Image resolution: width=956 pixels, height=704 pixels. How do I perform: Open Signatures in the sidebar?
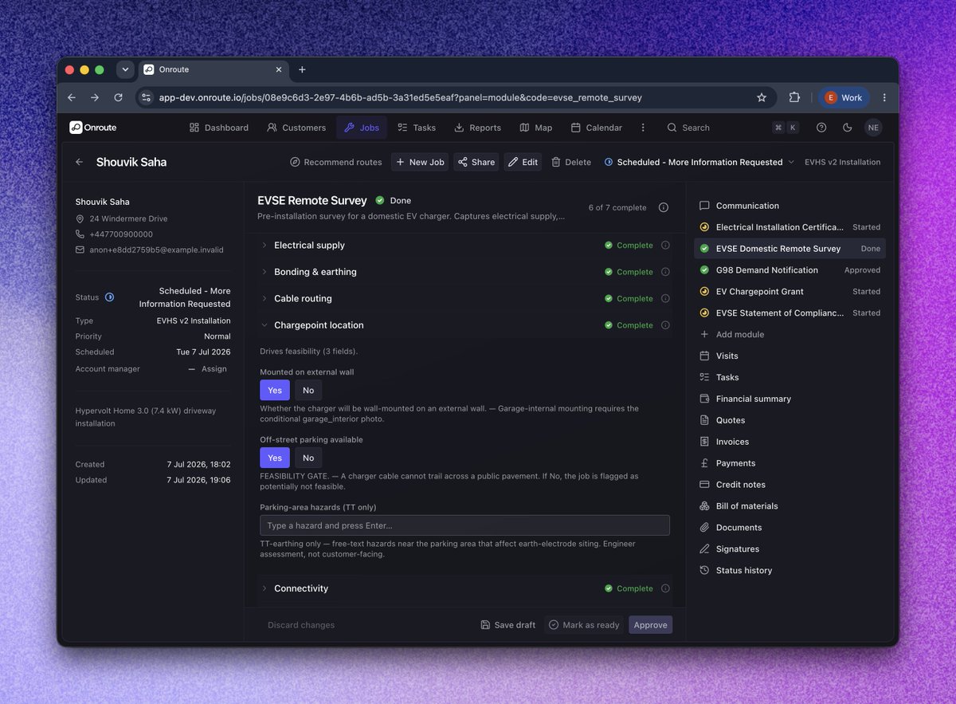click(789, 549)
